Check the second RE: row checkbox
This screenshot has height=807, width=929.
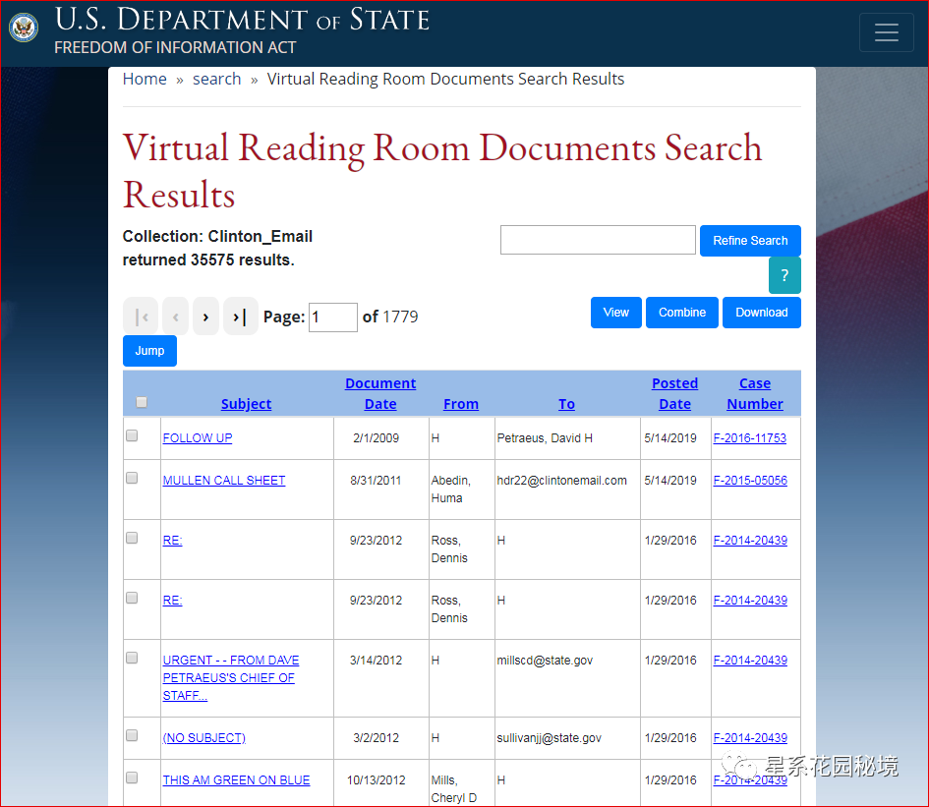pyautogui.click(x=132, y=598)
